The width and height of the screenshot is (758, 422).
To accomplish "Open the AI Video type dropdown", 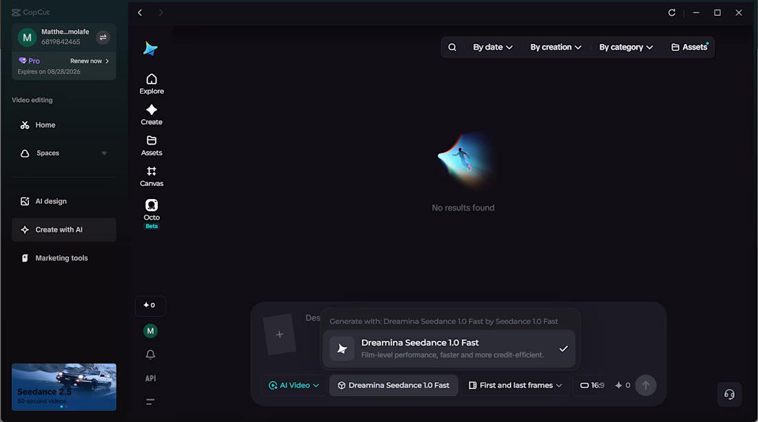I will (294, 386).
